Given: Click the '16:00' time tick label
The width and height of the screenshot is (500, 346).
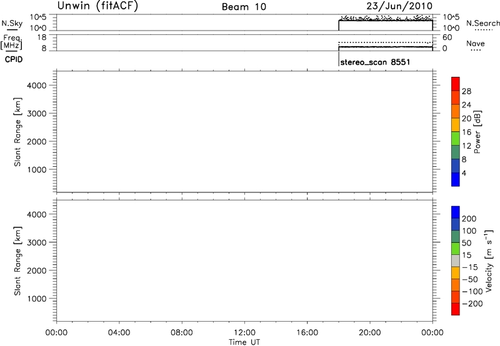Looking at the screenshot, I should pos(307,333).
